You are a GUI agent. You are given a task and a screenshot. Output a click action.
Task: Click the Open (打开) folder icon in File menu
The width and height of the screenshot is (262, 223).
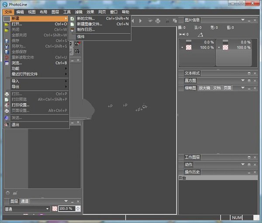pos(7,24)
